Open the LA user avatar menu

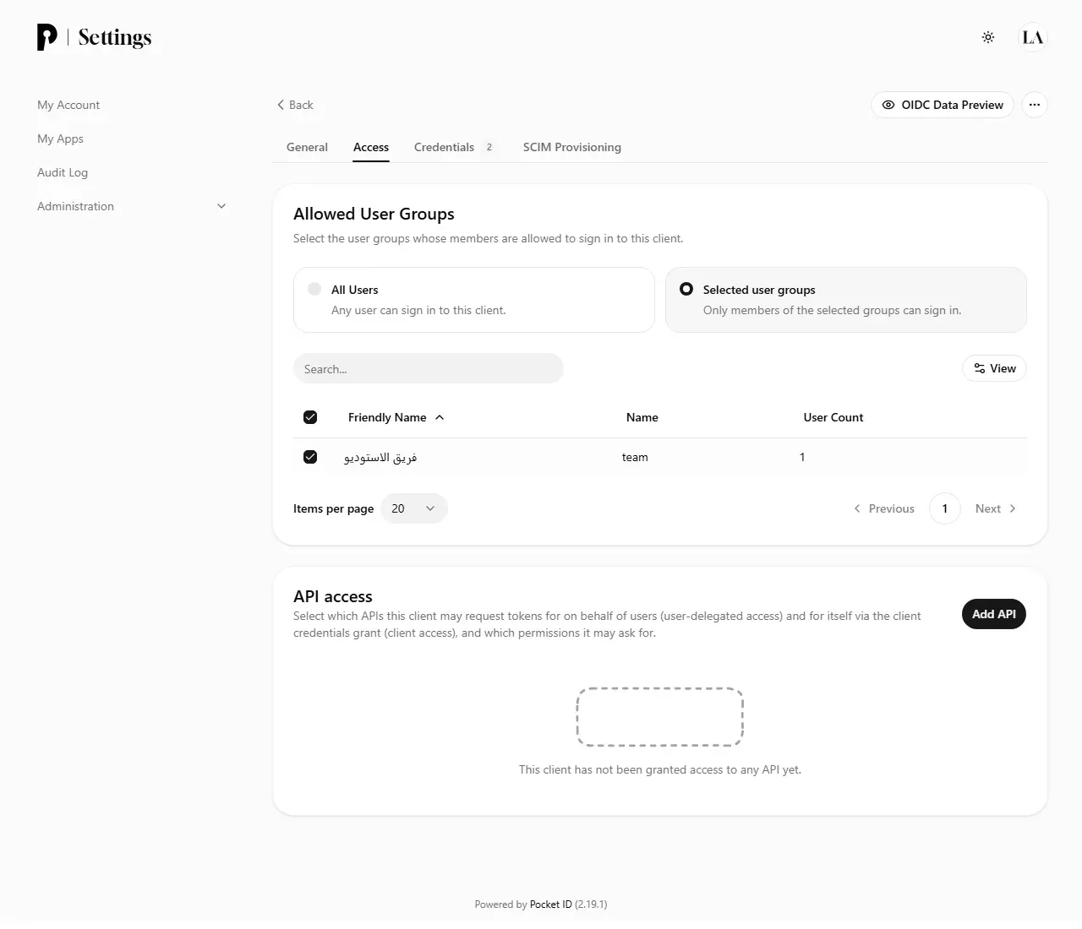point(1033,37)
